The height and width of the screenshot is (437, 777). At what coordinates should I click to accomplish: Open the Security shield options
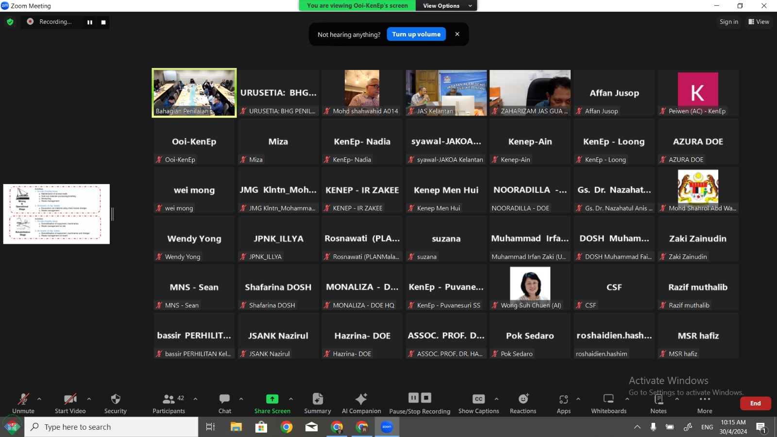click(115, 403)
